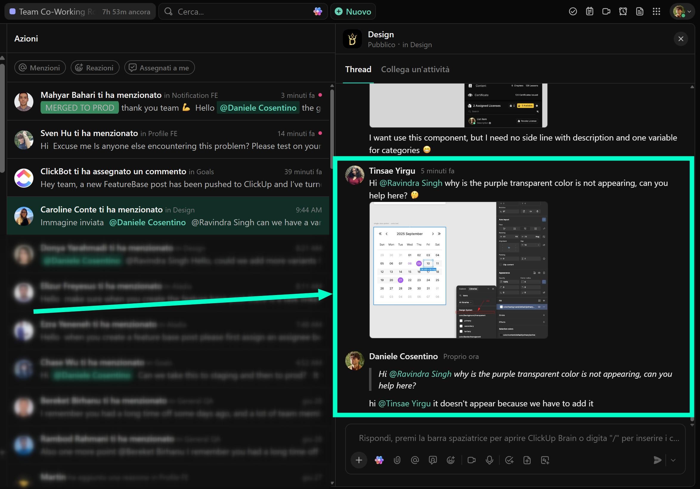Expand send options chevron next to send
Viewport: 700px width, 489px height.
673,460
